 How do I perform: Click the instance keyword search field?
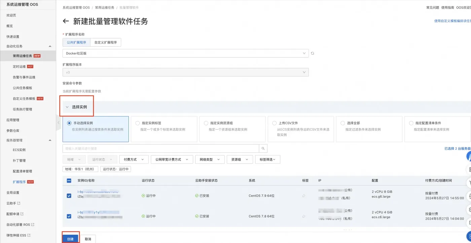click(161, 148)
